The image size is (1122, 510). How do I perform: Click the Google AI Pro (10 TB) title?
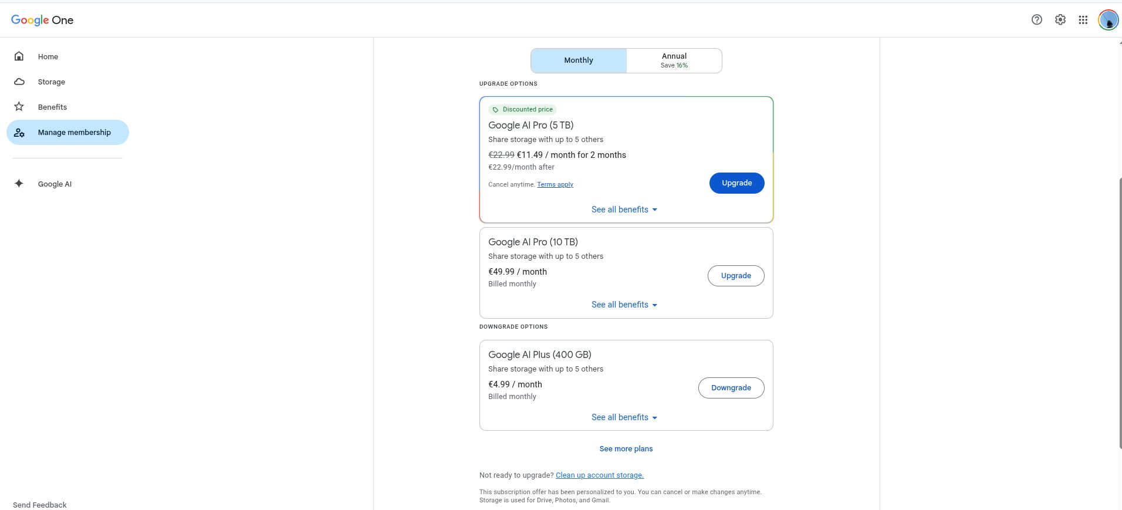533,242
